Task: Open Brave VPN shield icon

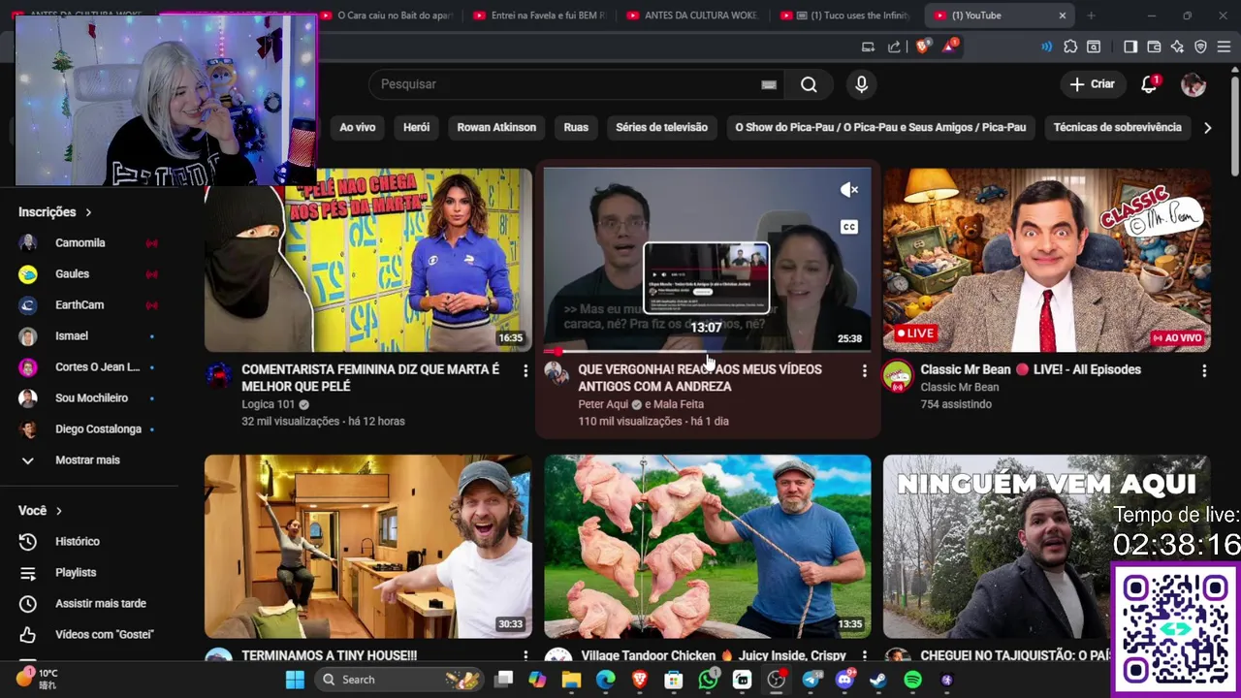Action: [1200, 47]
